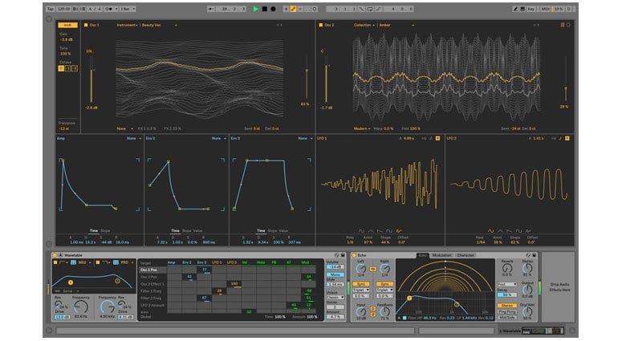This screenshot has height=341, width=618.
Task: Open the 1 Bar quantization dropdown
Action: click(x=128, y=9)
